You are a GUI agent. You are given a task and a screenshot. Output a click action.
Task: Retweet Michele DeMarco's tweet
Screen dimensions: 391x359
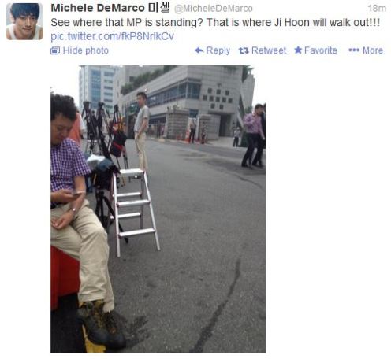[263, 50]
